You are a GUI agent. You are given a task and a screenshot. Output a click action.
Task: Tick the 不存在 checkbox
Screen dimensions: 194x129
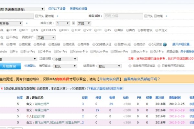coord(8,37)
